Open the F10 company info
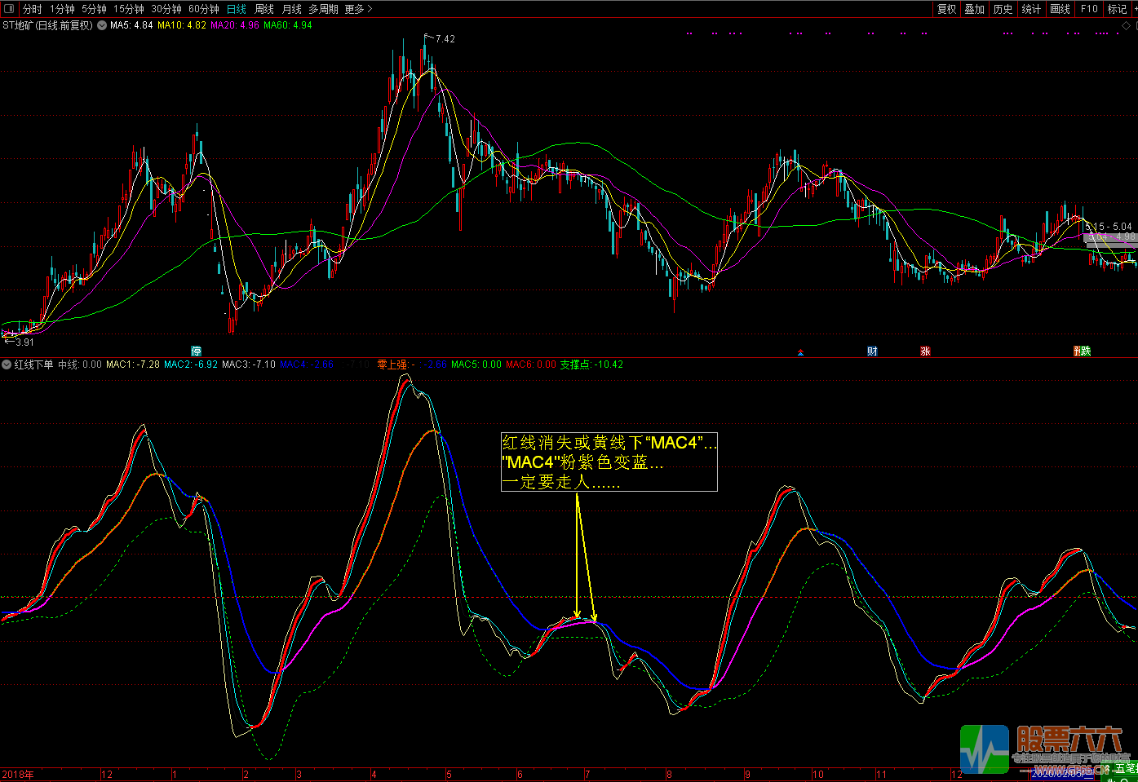Viewport: 1138px width, 782px height. 1089,9
